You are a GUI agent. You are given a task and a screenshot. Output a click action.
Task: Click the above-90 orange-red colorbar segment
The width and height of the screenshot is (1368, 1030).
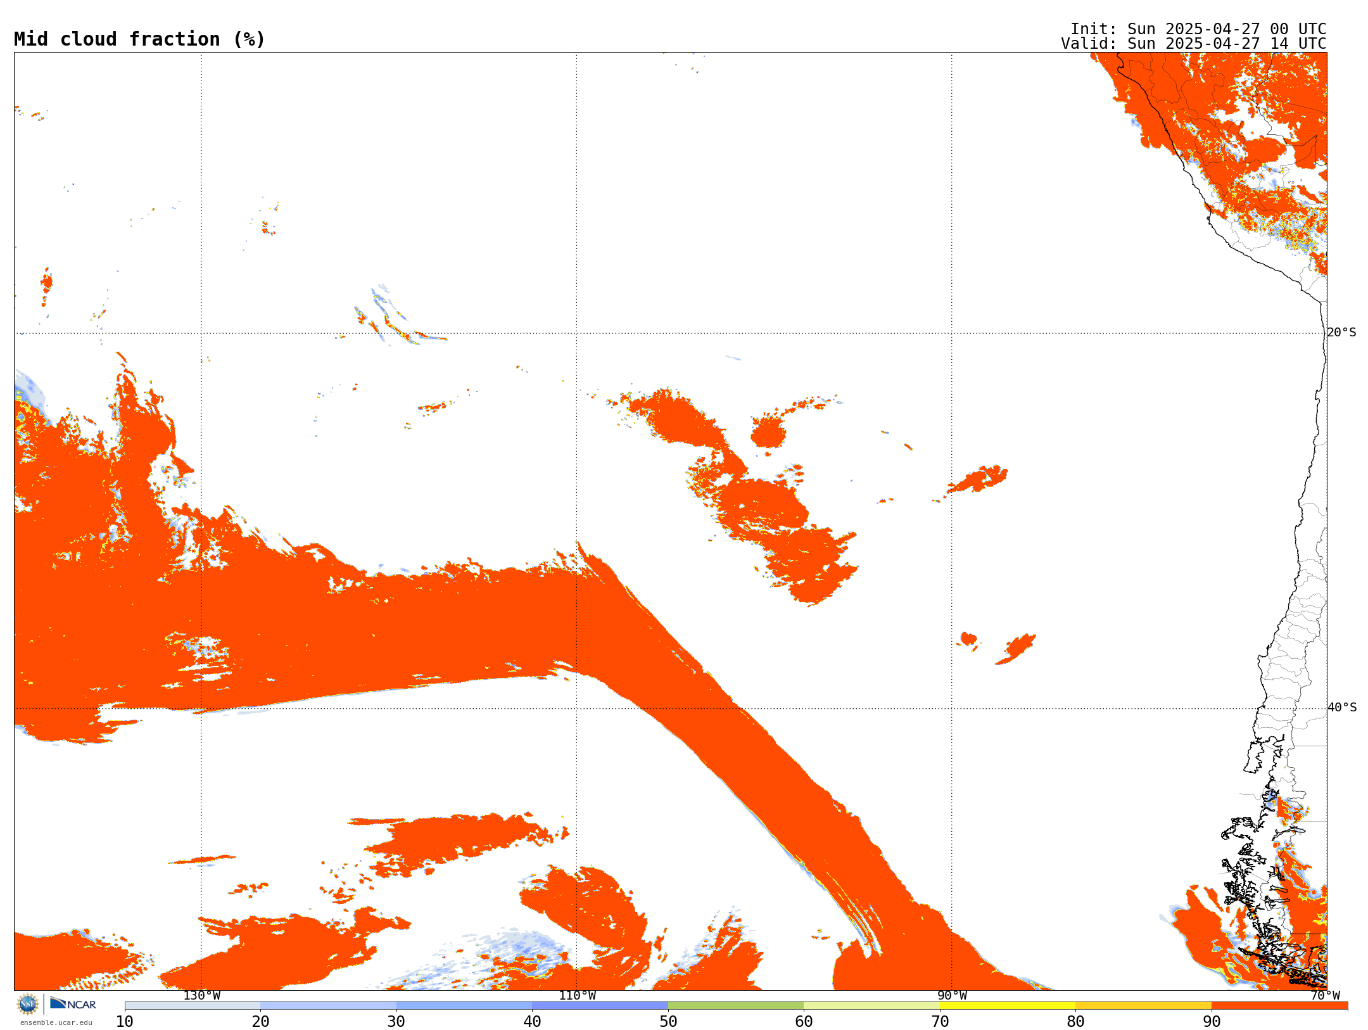1279,1006
